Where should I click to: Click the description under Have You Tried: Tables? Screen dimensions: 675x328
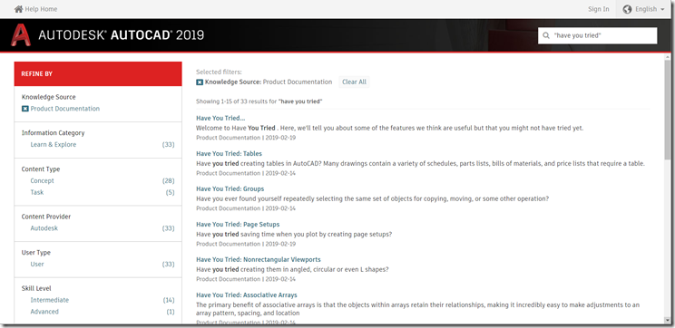(x=421, y=164)
